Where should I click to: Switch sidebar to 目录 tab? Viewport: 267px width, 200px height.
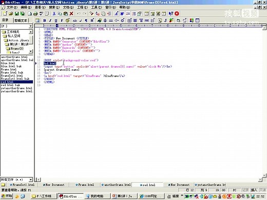[x=5, y=20]
